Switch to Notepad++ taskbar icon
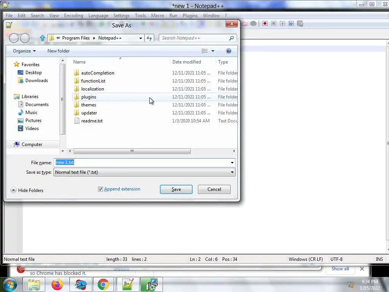389x292 pixels. coord(128,284)
